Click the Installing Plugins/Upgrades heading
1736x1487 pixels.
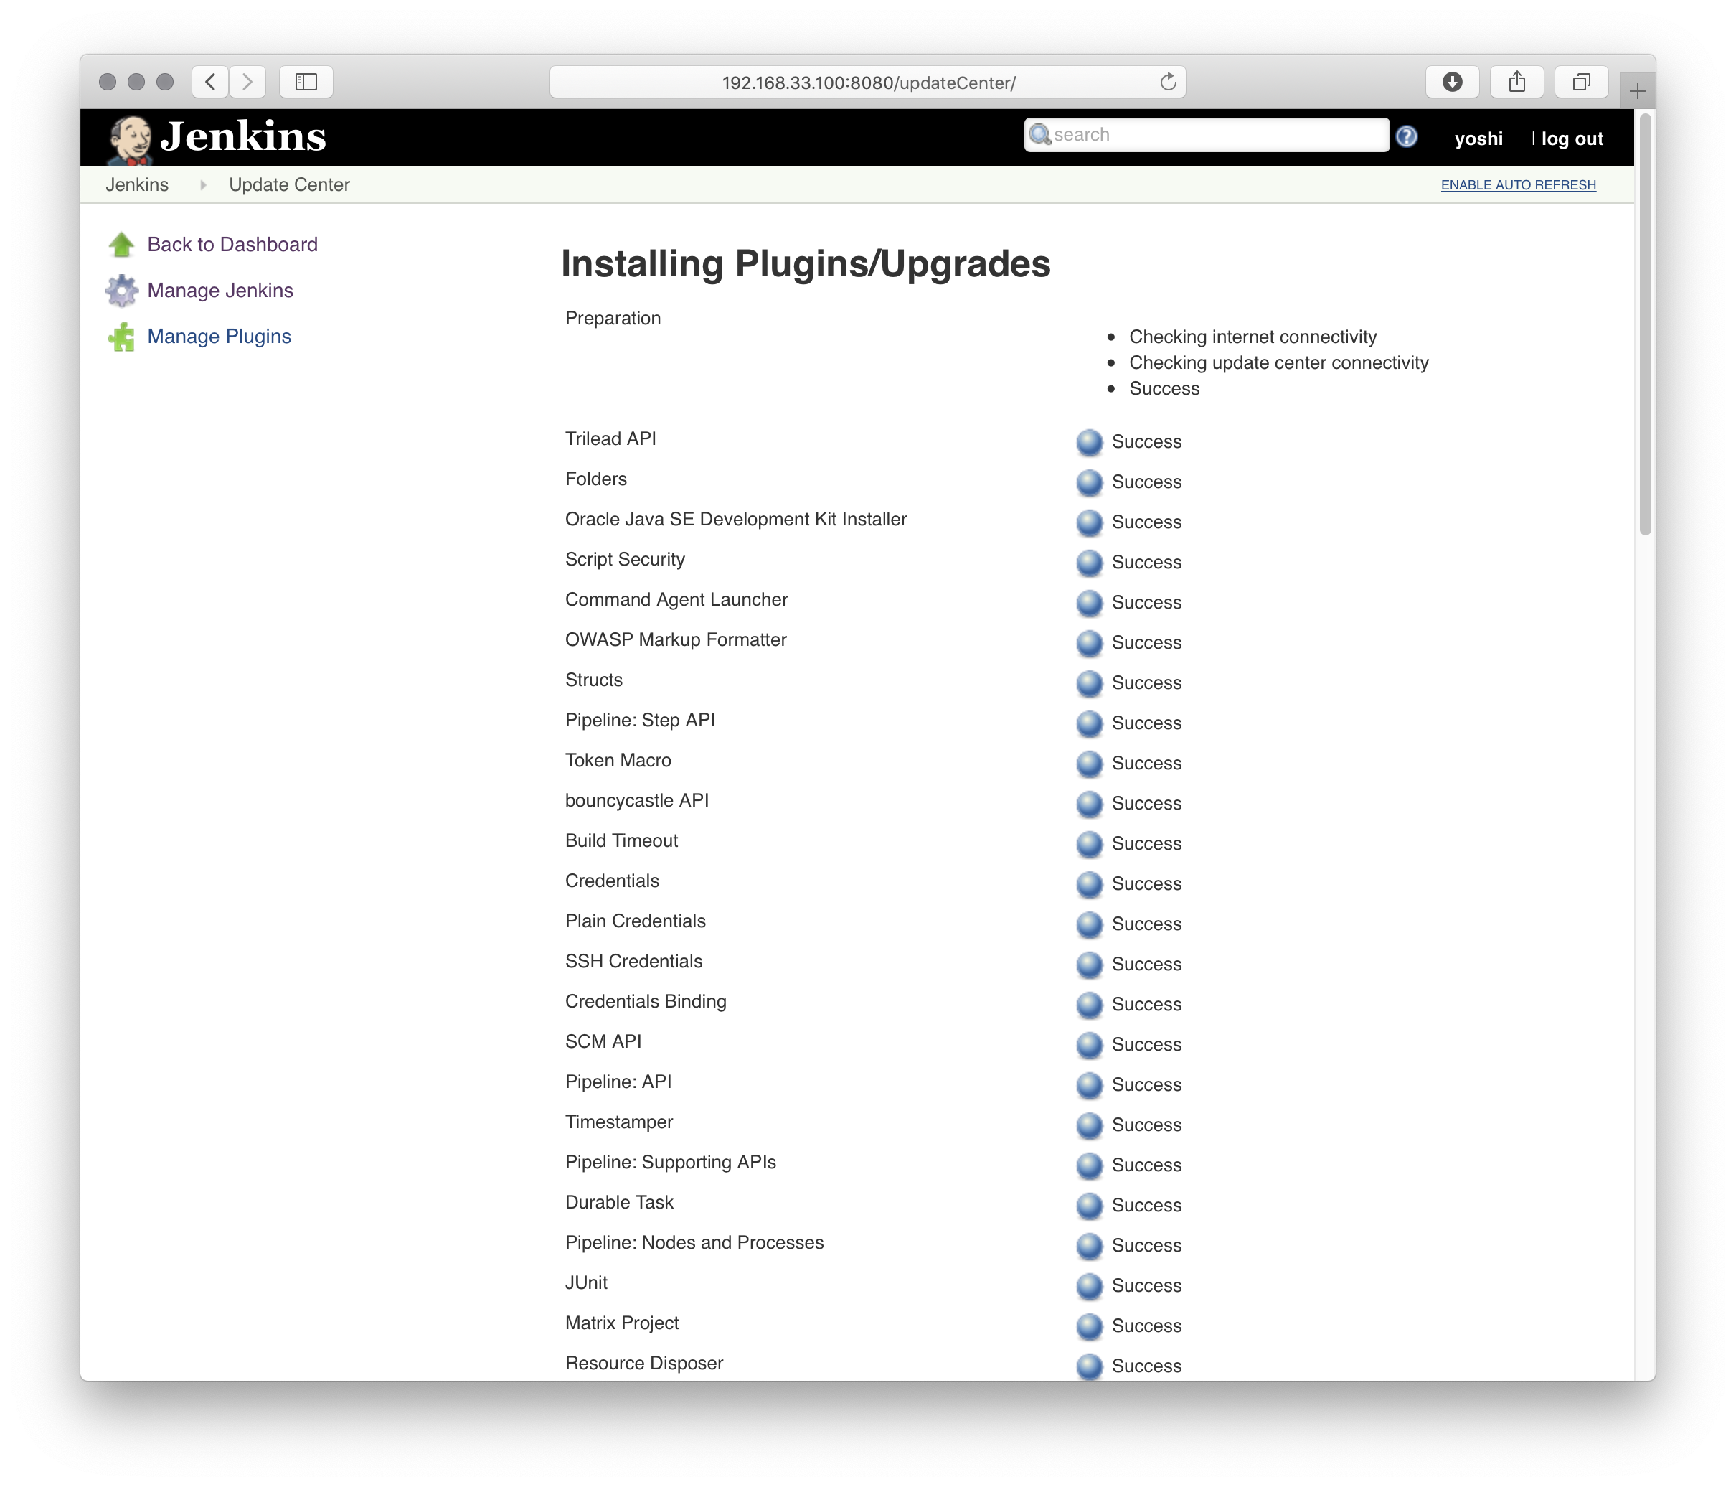click(x=805, y=265)
